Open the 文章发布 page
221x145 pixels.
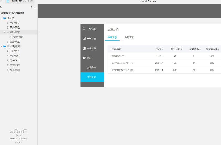coord(15,65)
